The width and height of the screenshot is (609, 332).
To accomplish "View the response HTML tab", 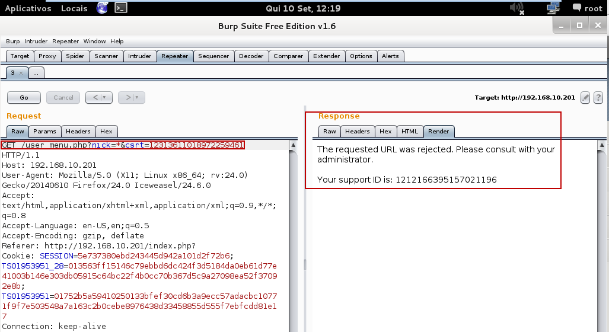I will (409, 131).
